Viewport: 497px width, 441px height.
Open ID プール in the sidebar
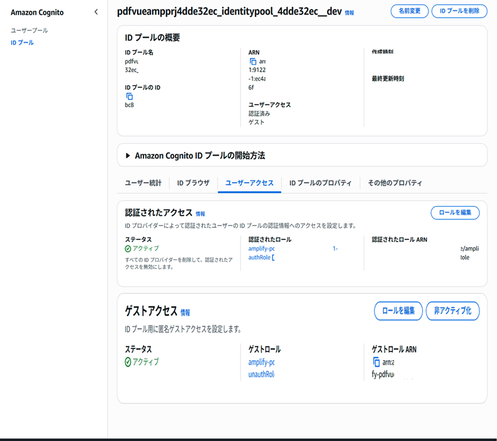pos(22,43)
